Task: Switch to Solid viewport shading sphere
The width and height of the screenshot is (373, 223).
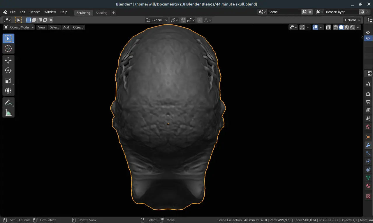Action: [341, 27]
